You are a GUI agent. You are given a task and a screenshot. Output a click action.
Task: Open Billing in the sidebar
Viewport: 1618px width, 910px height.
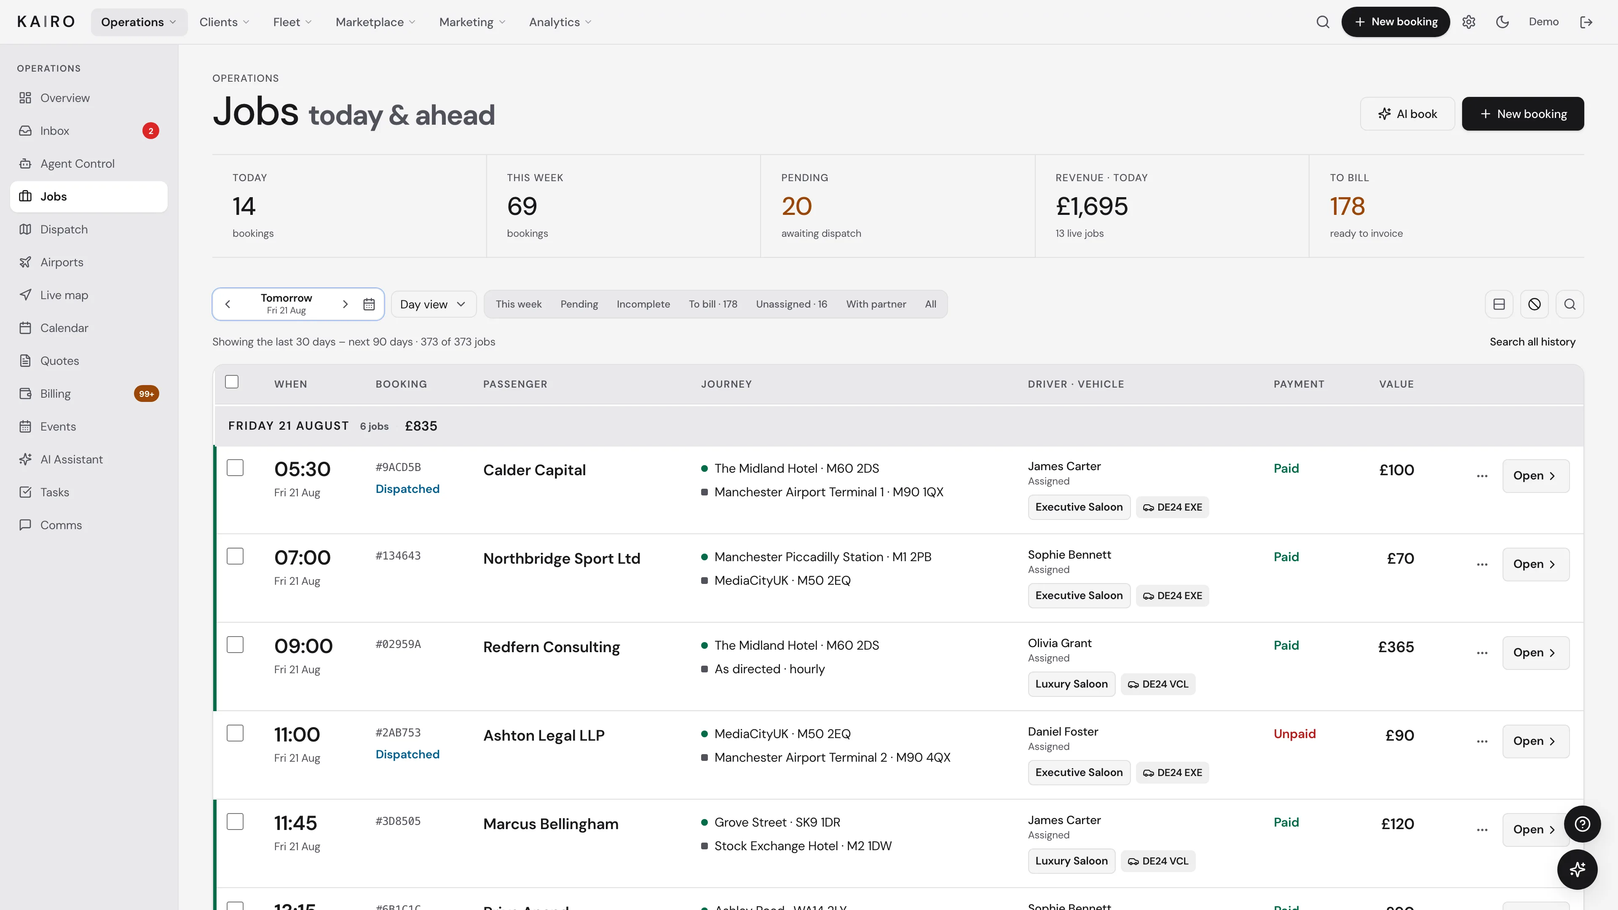point(88,394)
